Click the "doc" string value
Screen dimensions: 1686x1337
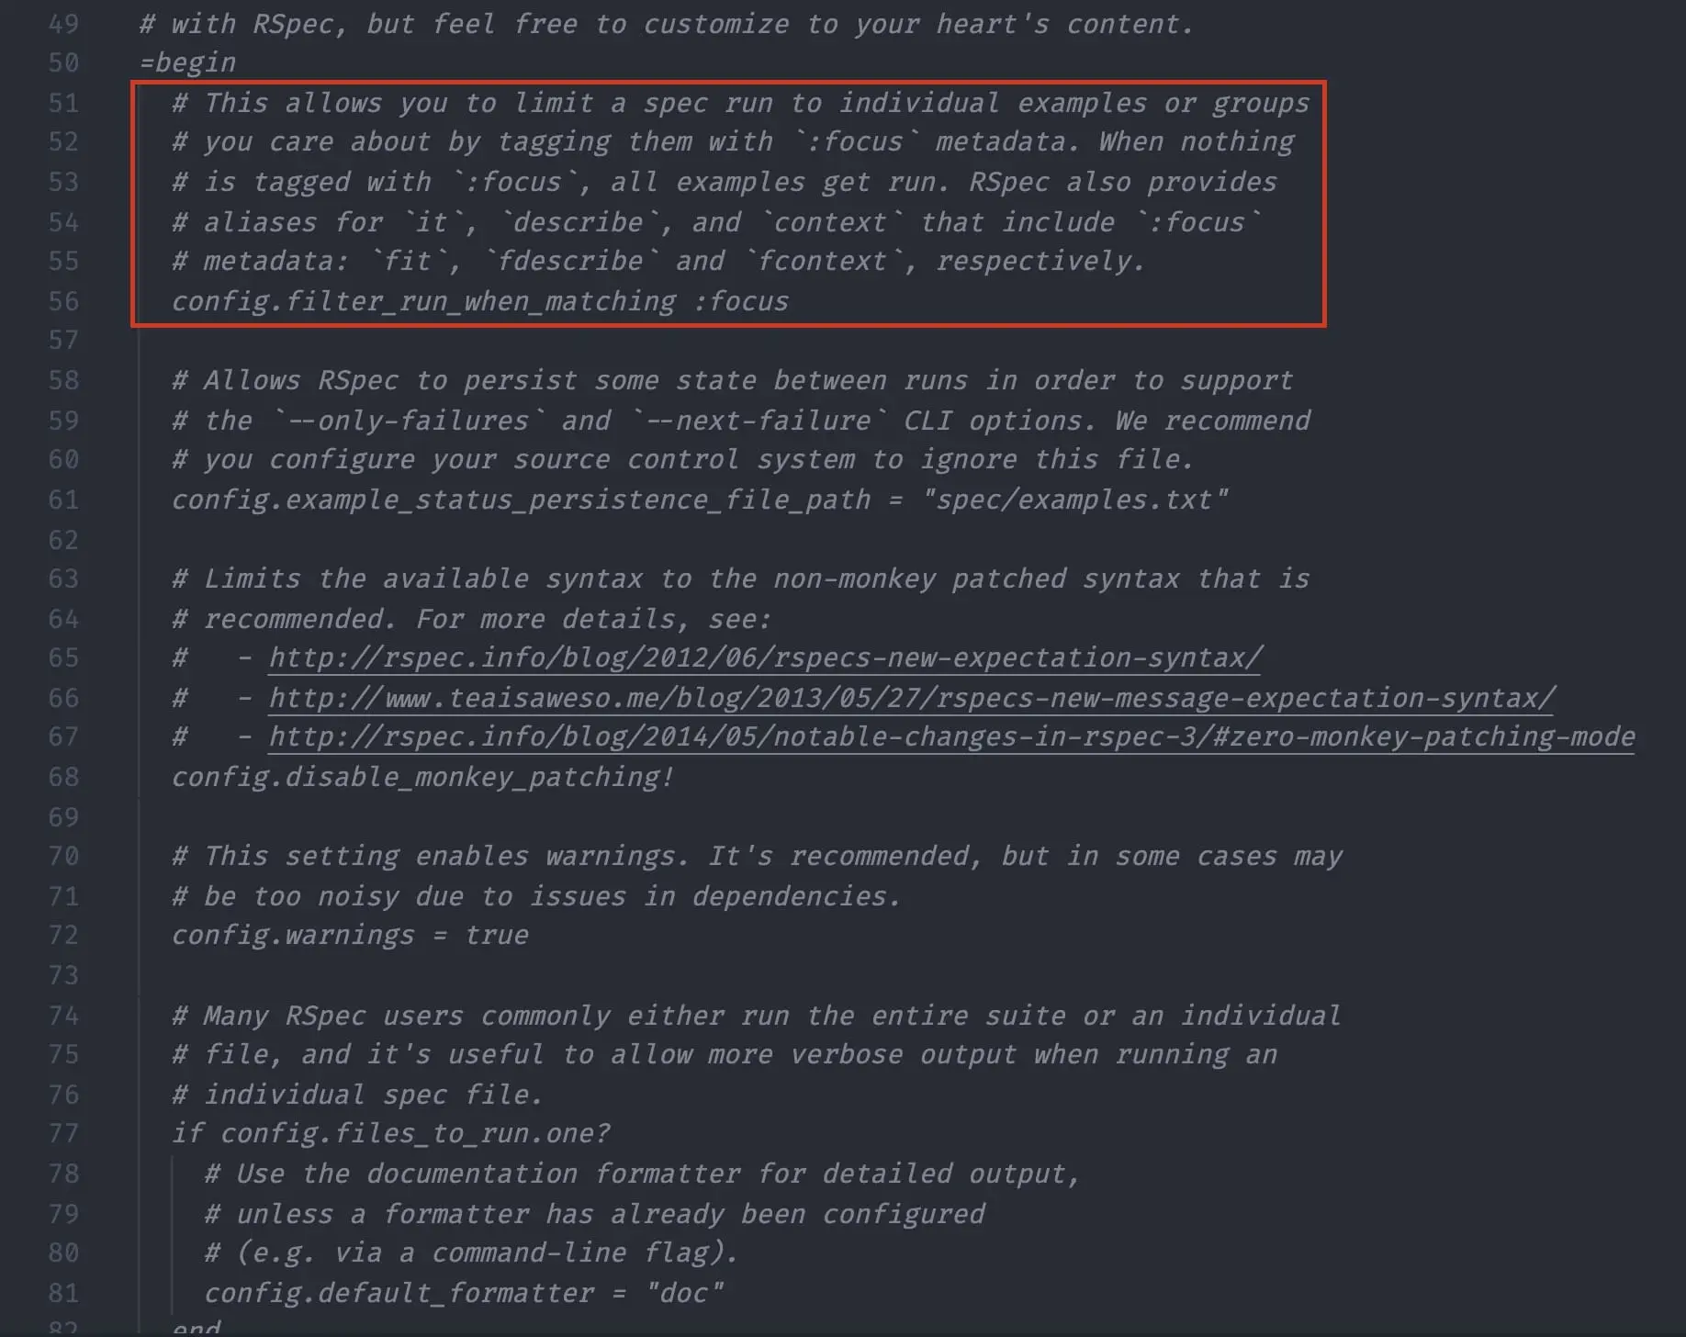684,1293
